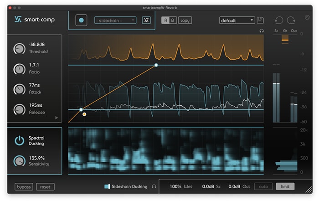Switch to state A
This screenshot has height=201, width=319.
pyautogui.click(x=165, y=21)
